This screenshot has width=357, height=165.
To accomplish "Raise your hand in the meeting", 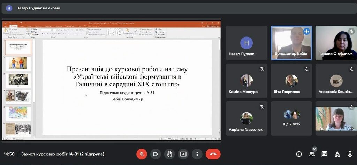I will pyautogui.click(x=169, y=154).
